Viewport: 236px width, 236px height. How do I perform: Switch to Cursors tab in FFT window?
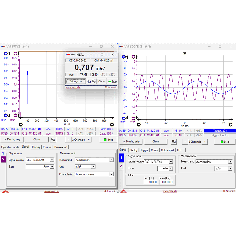click(47, 147)
